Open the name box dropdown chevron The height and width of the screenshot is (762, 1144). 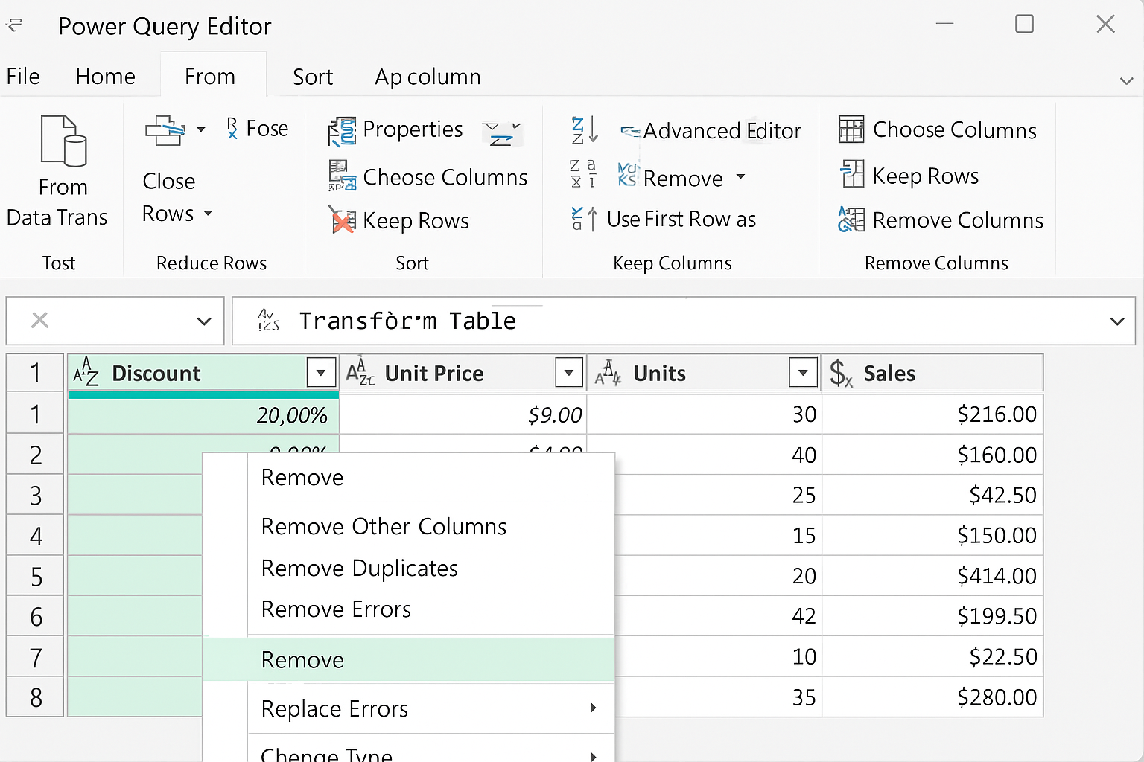pyautogui.click(x=204, y=321)
